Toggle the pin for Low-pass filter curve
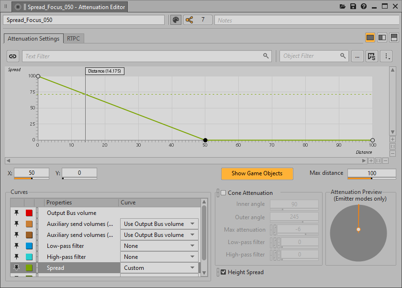 tap(17, 246)
